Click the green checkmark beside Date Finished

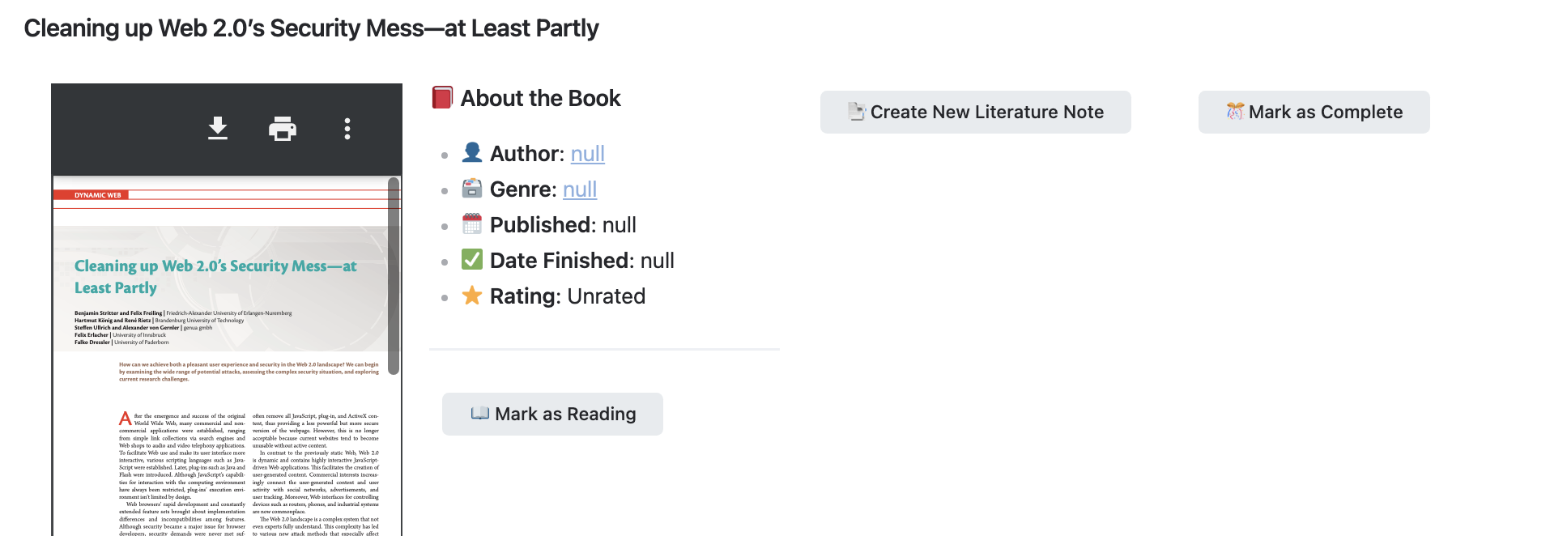tap(472, 259)
